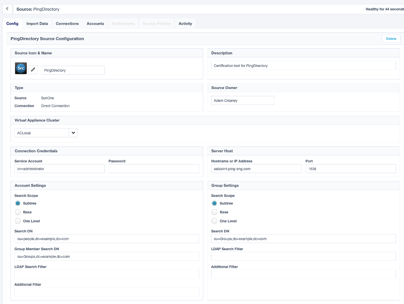Click the PingDirectory source name field
404x304 pixels.
coord(73,70)
